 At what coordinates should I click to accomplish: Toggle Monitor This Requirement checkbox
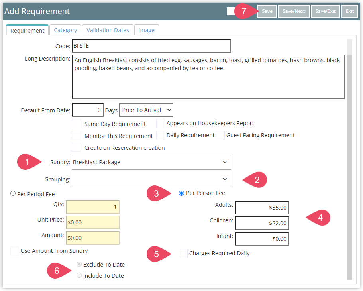pos(76,135)
